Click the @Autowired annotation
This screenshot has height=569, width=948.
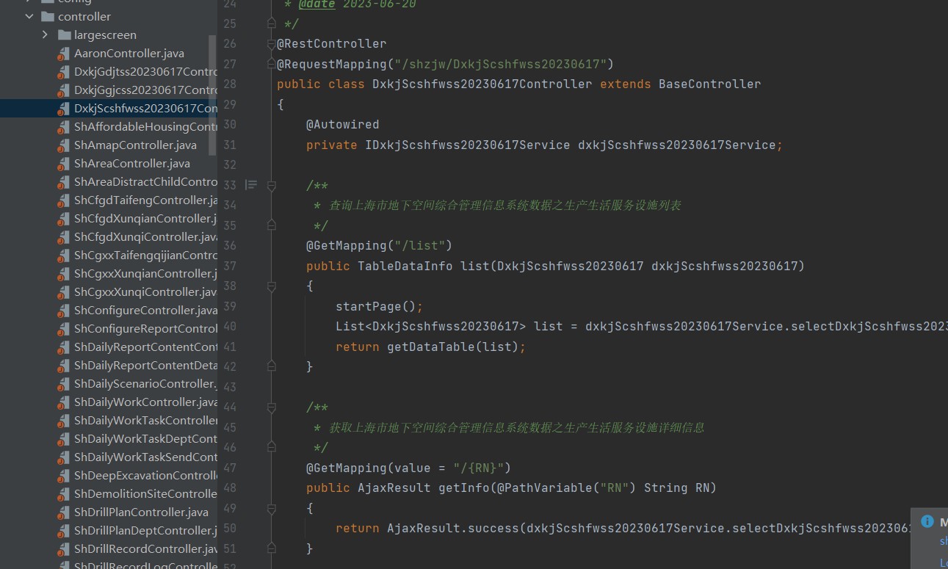(343, 124)
